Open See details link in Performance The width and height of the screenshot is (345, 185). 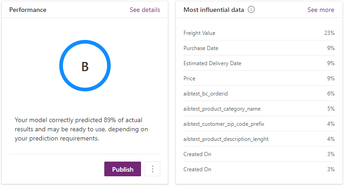[145, 10]
